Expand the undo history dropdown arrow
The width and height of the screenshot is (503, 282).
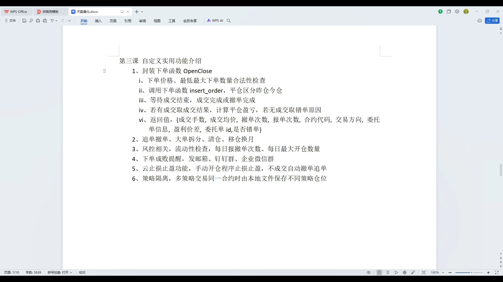56,21
